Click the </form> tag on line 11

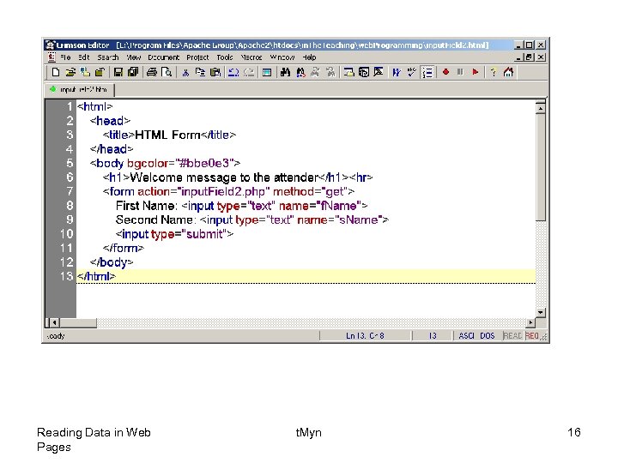tap(124, 249)
